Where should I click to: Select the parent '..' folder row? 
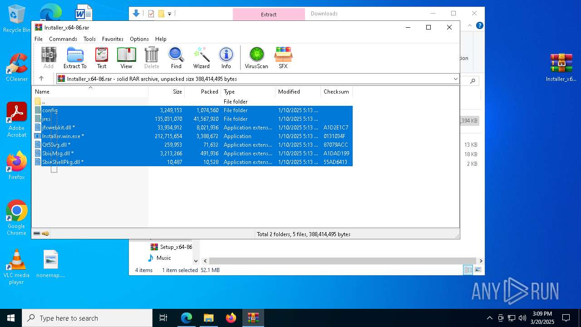tap(193, 102)
